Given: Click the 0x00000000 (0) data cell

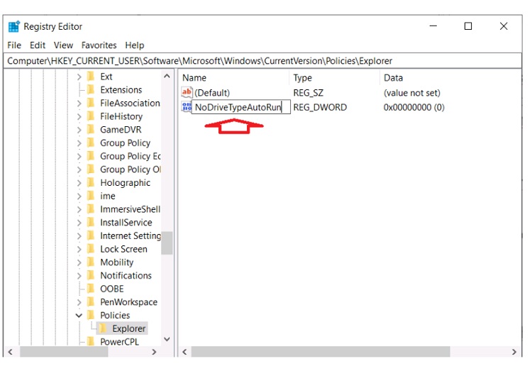Looking at the screenshot, I should (x=414, y=107).
